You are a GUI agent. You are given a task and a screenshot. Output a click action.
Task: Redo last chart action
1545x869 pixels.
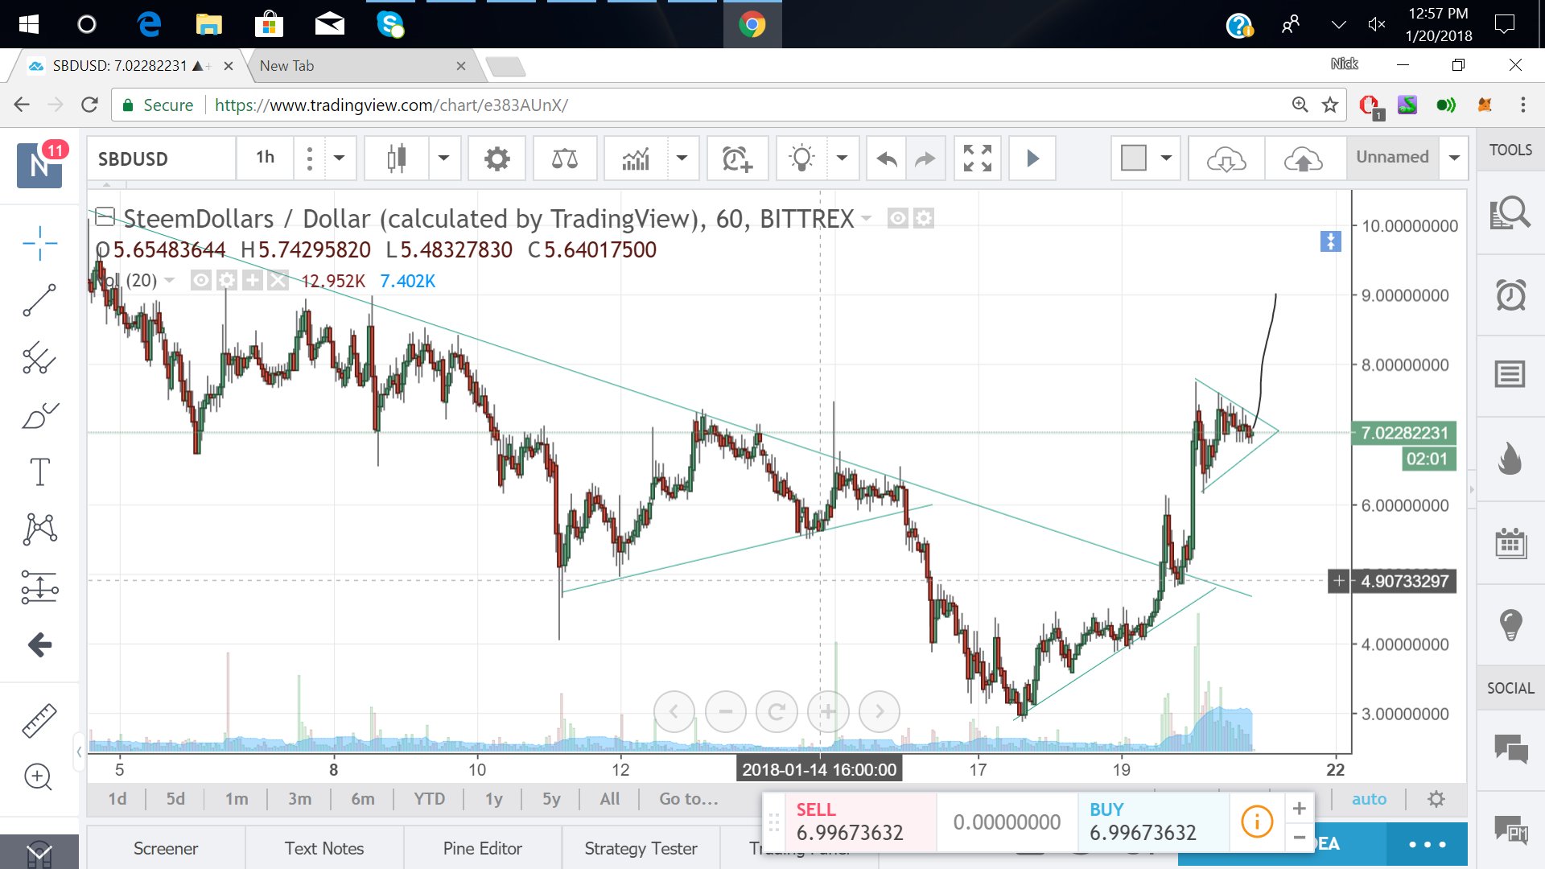[925, 159]
